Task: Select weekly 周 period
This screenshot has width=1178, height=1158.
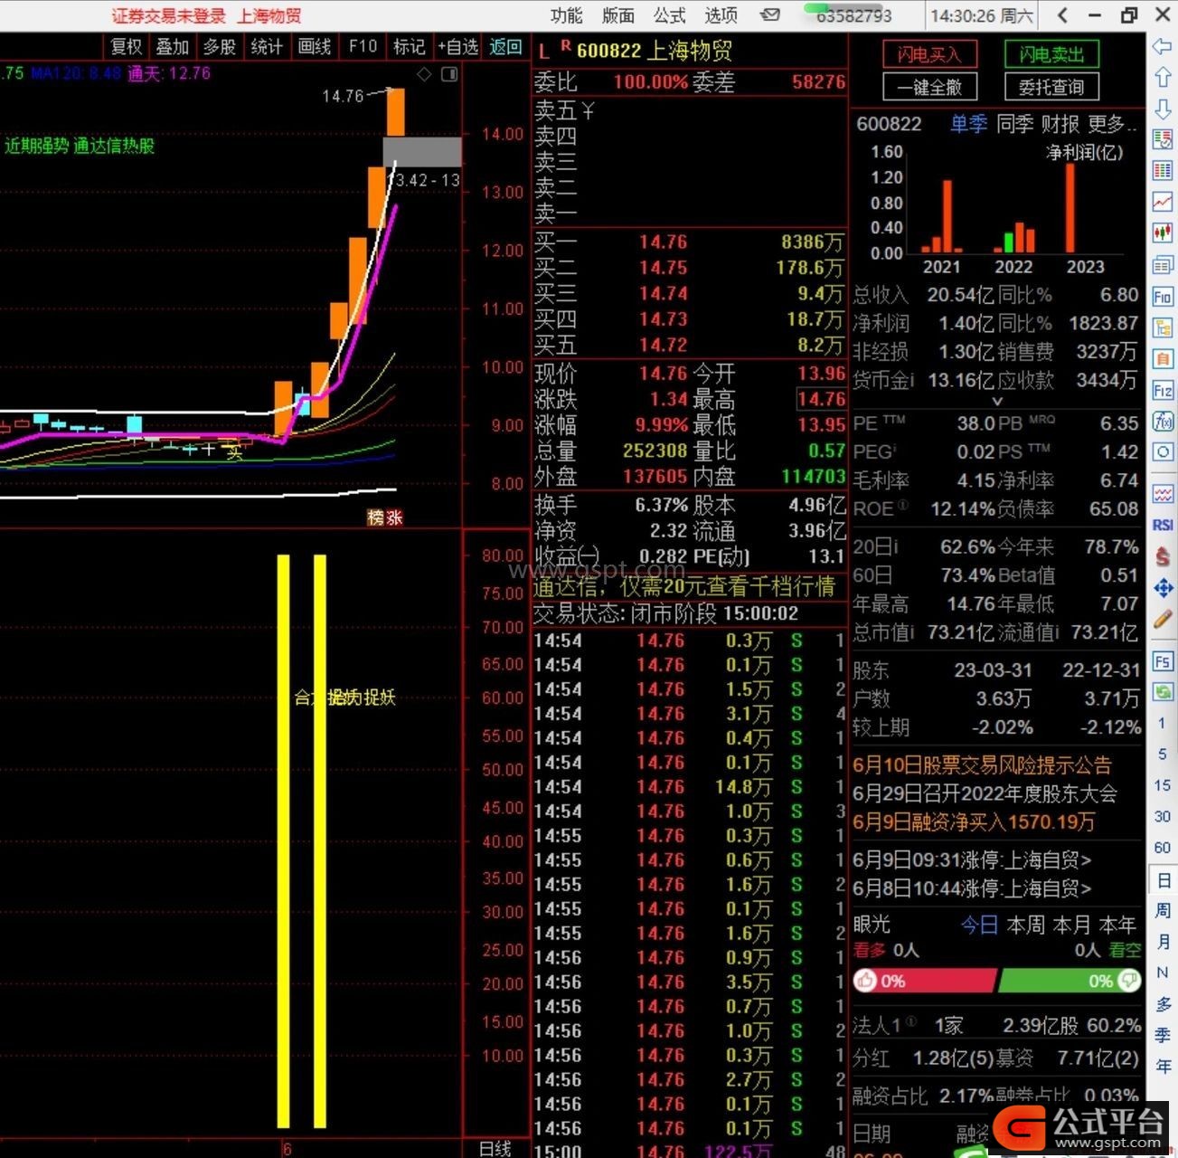Action: (1163, 910)
